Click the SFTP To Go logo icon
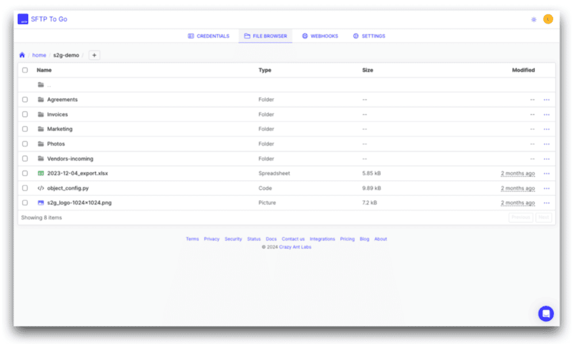 tap(23, 19)
